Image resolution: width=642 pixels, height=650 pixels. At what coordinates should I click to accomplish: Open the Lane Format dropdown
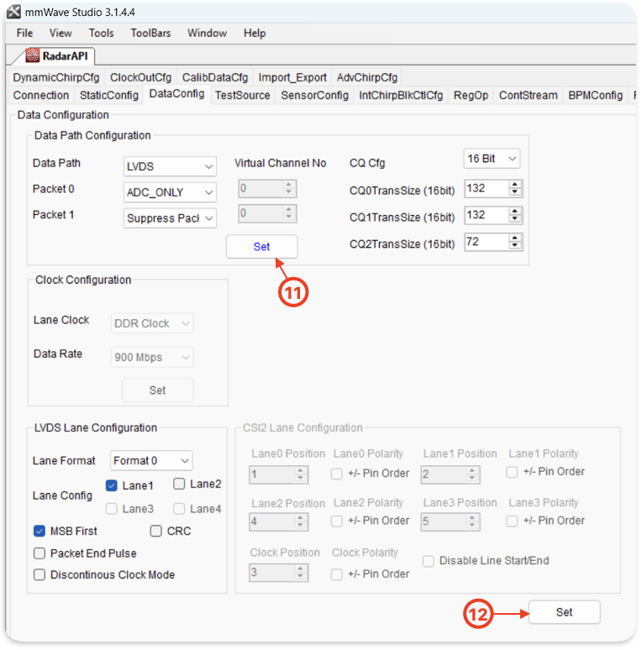point(151,460)
